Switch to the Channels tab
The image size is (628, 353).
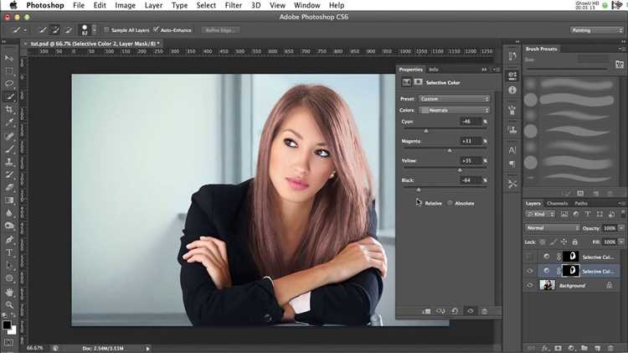click(x=557, y=204)
